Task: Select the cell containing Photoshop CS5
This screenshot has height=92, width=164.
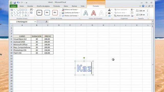Action: [x=22, y=50]
